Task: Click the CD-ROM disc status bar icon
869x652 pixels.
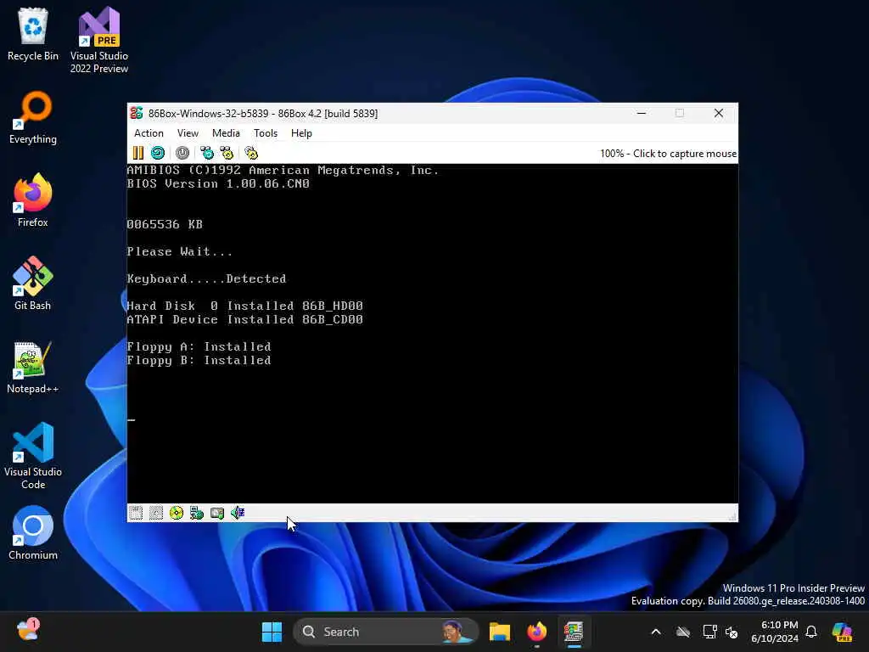Action: point(177,513)
